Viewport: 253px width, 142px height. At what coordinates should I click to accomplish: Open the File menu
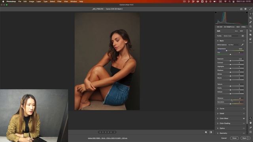pos(19,2)
